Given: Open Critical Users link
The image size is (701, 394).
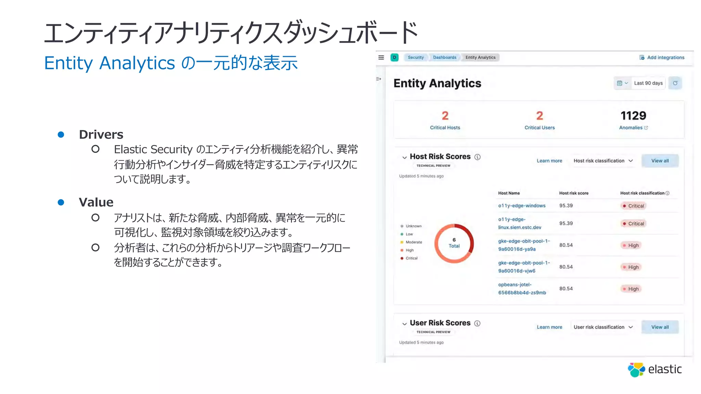Looking at the screenshot, I should (539, 128).
